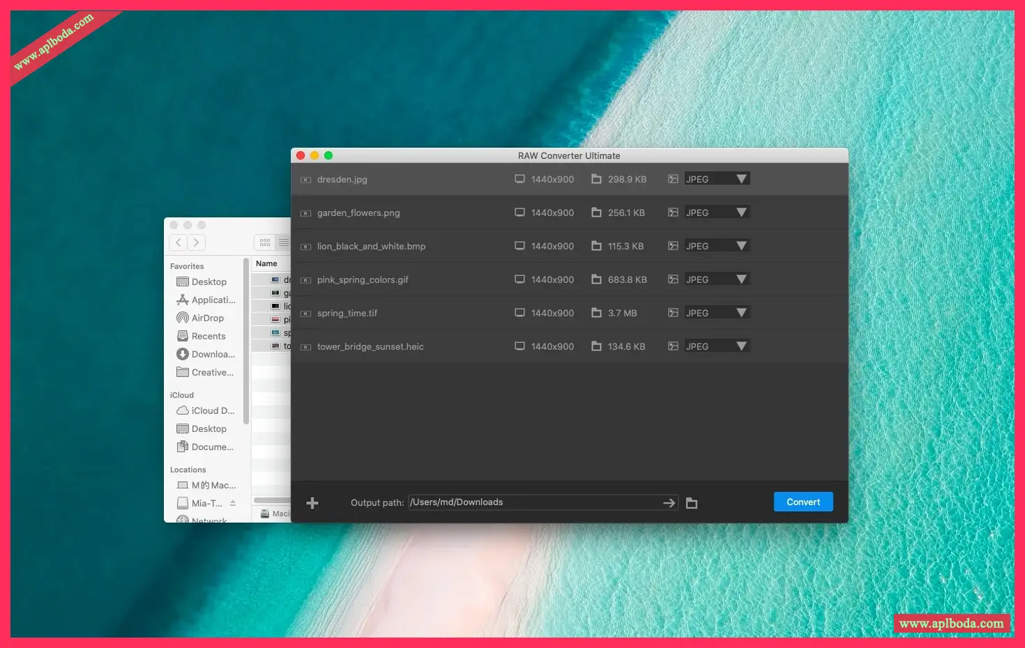The height and width of the screenshot is (648, 1025).
Task: Click the browse output folder icon
Action: [x=692, y=503]
